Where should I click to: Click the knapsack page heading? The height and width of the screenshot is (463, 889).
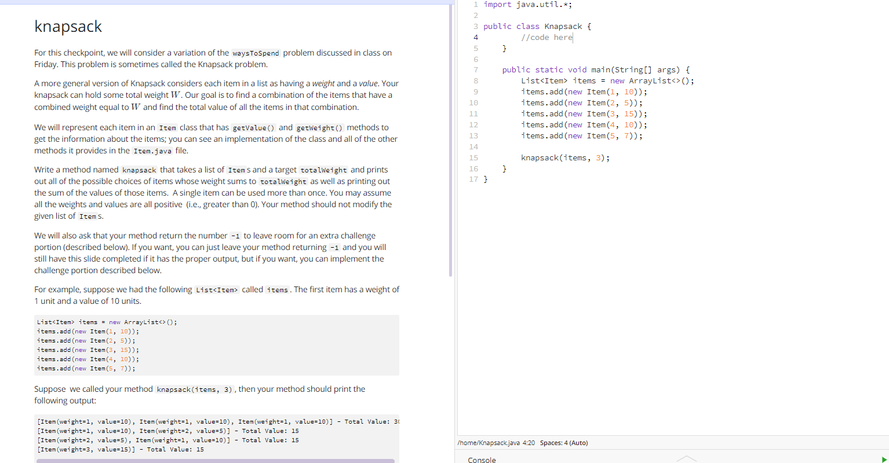[68, 26]
